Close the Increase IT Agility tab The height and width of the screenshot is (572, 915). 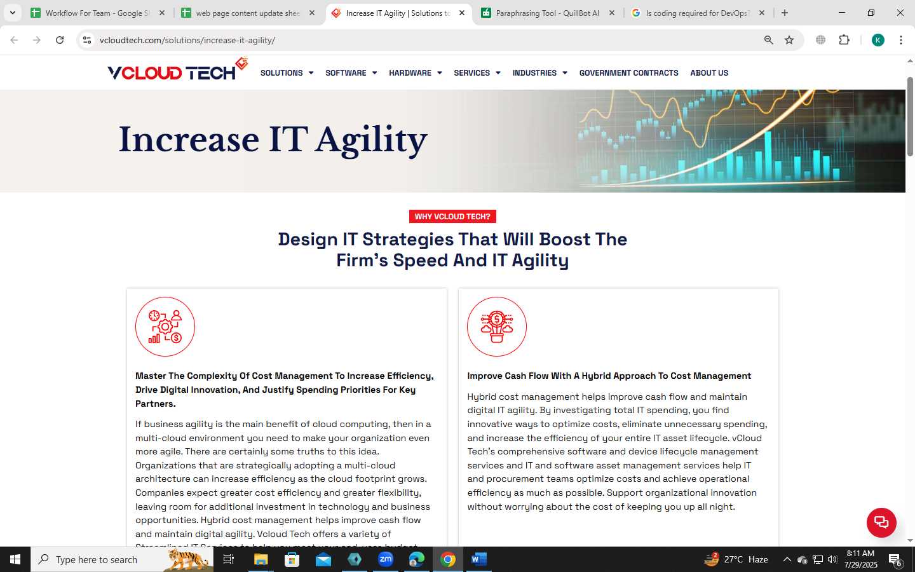[x=462, y=13]
